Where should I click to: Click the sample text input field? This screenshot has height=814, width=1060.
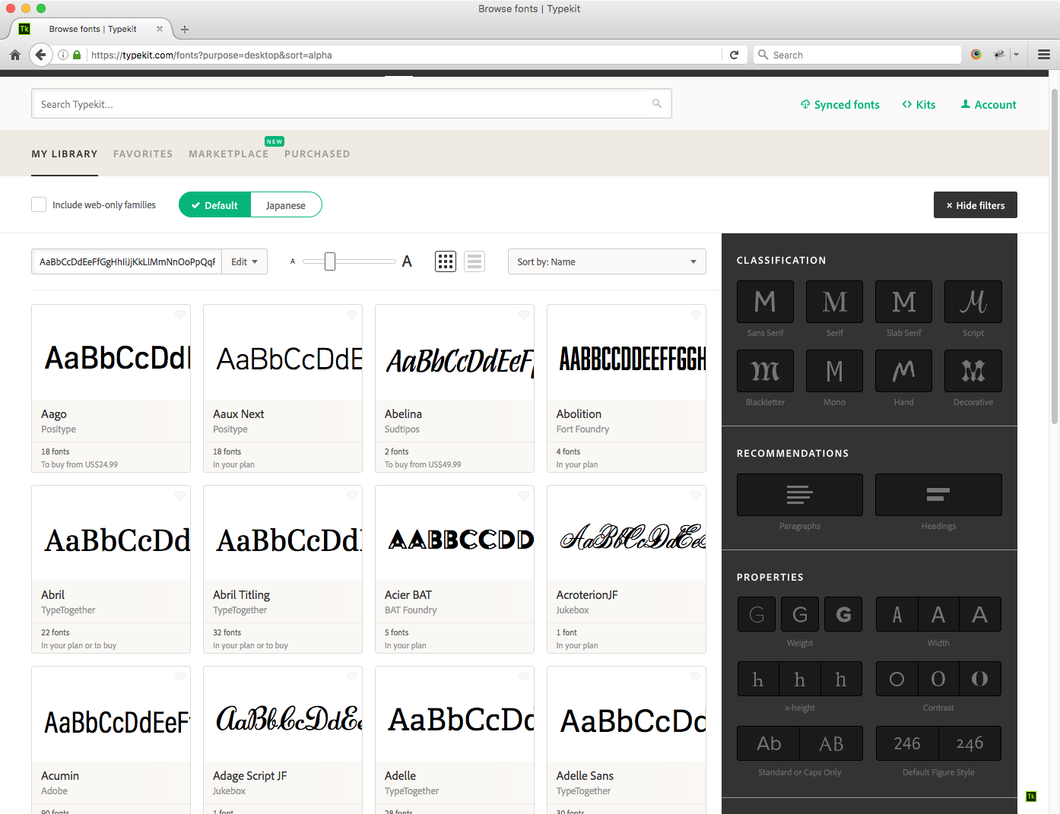[127, 261]
